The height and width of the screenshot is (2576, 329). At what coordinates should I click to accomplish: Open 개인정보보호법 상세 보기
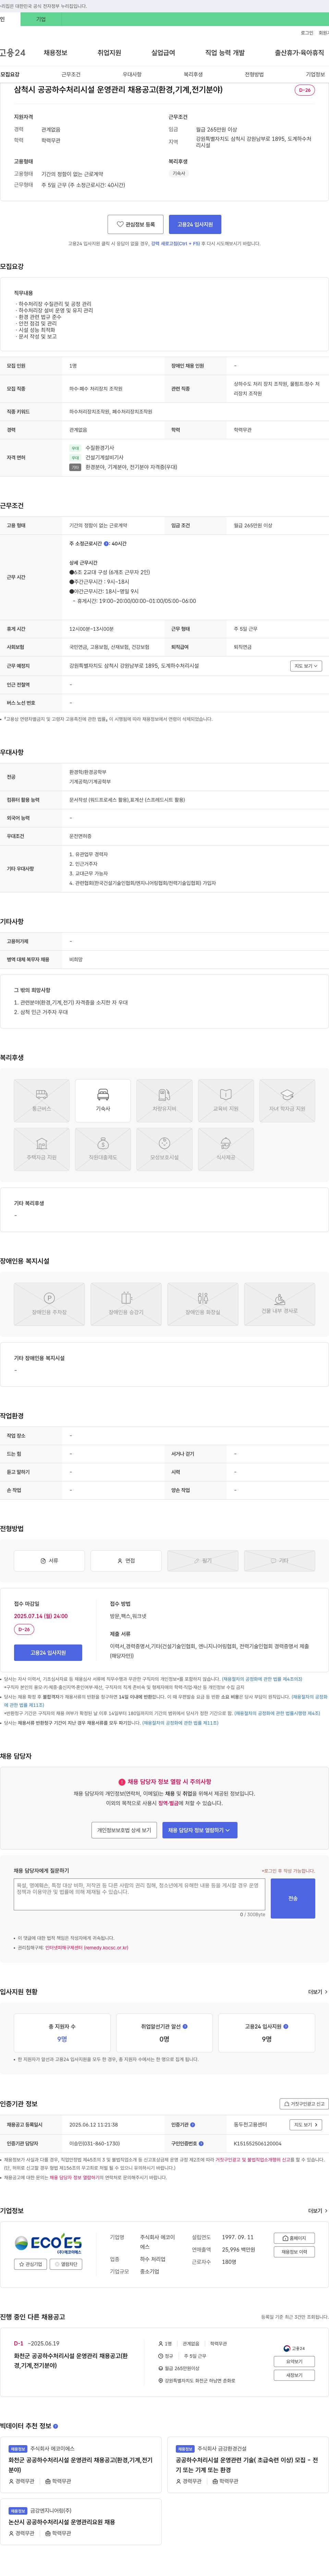124,1830
